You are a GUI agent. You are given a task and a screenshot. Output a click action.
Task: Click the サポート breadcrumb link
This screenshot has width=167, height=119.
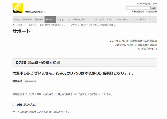tap(22, 25)
